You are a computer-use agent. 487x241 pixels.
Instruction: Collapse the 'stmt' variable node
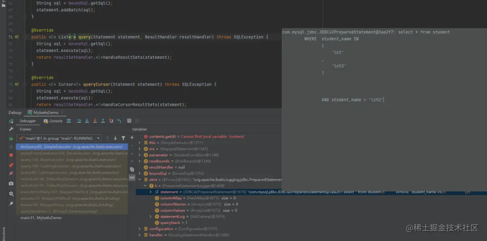pos(140,180)
